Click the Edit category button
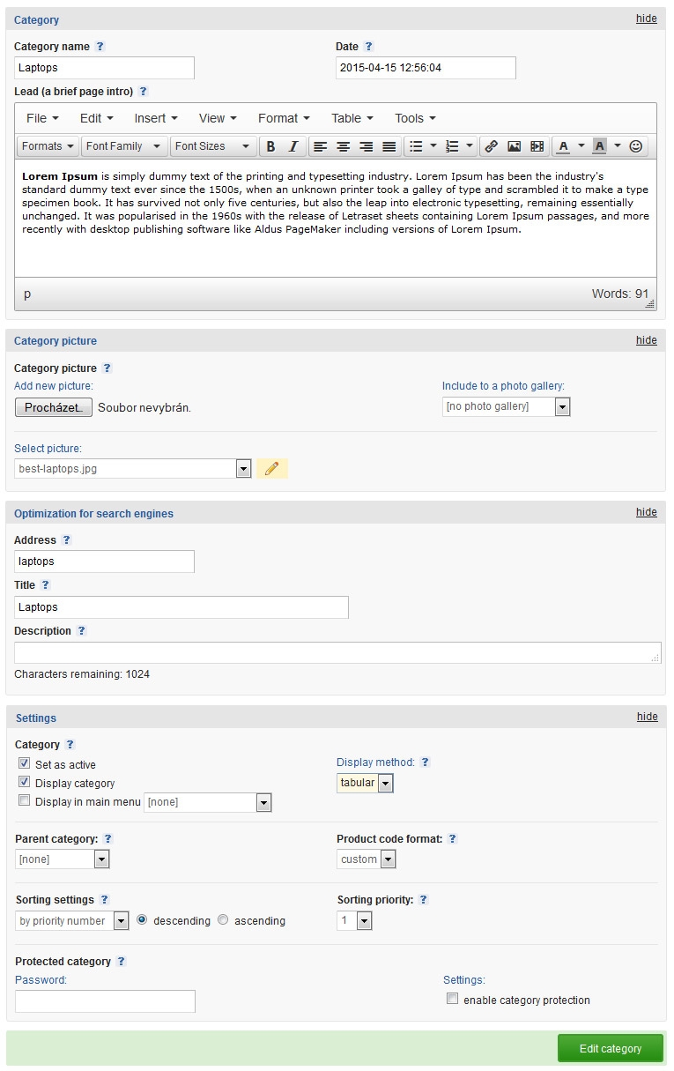 [610, 1048]
